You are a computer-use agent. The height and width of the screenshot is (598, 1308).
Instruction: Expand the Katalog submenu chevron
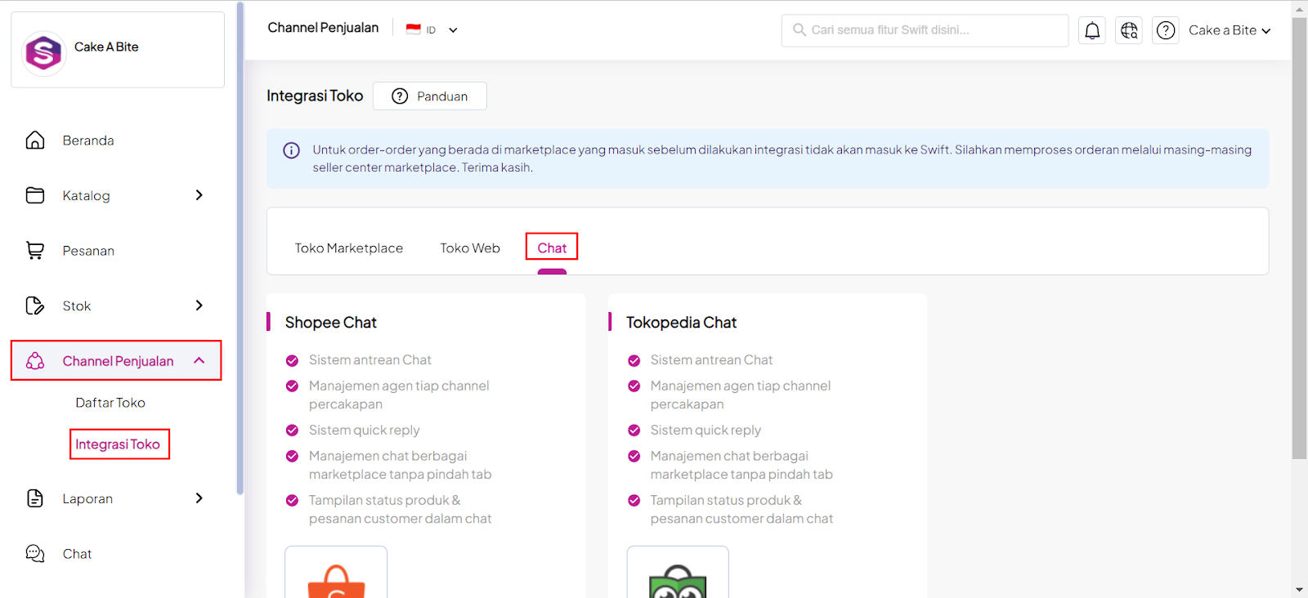click(x=199, y=195)
